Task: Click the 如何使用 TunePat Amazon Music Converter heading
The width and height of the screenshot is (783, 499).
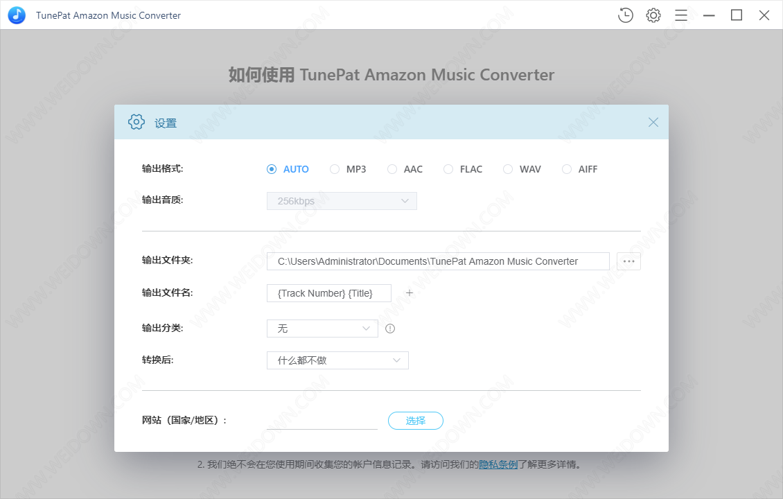Action: pyautogui.click(x=391, y=75)
